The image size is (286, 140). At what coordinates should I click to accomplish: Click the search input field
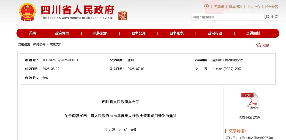(x=227, y=17)
